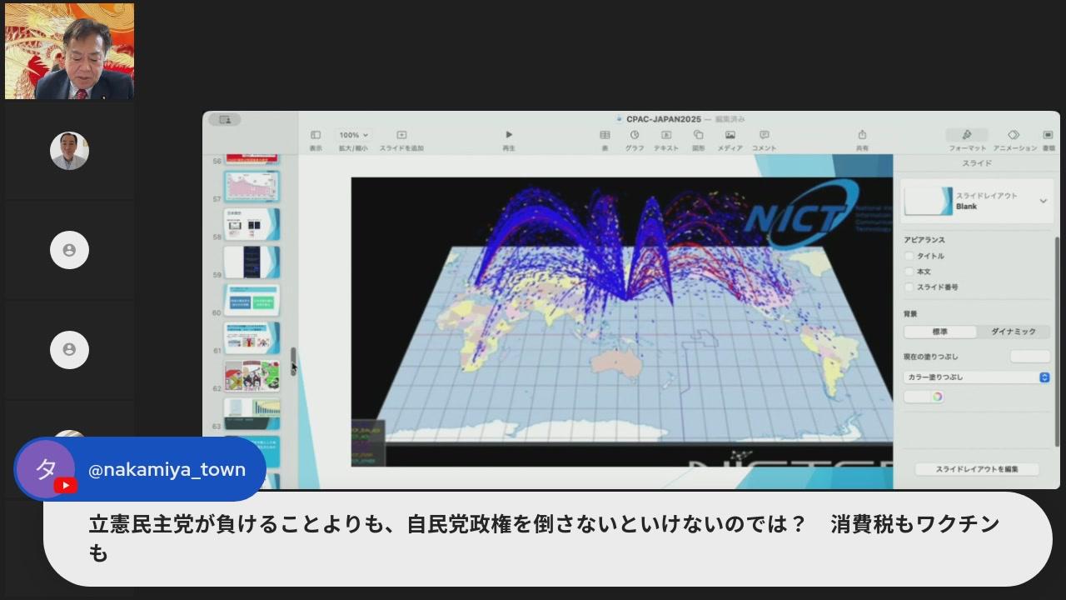Viewport: 1066px width, 600px height.
Task: Click the スライドレイアウトを編集 button
Action: pos(976,469)
